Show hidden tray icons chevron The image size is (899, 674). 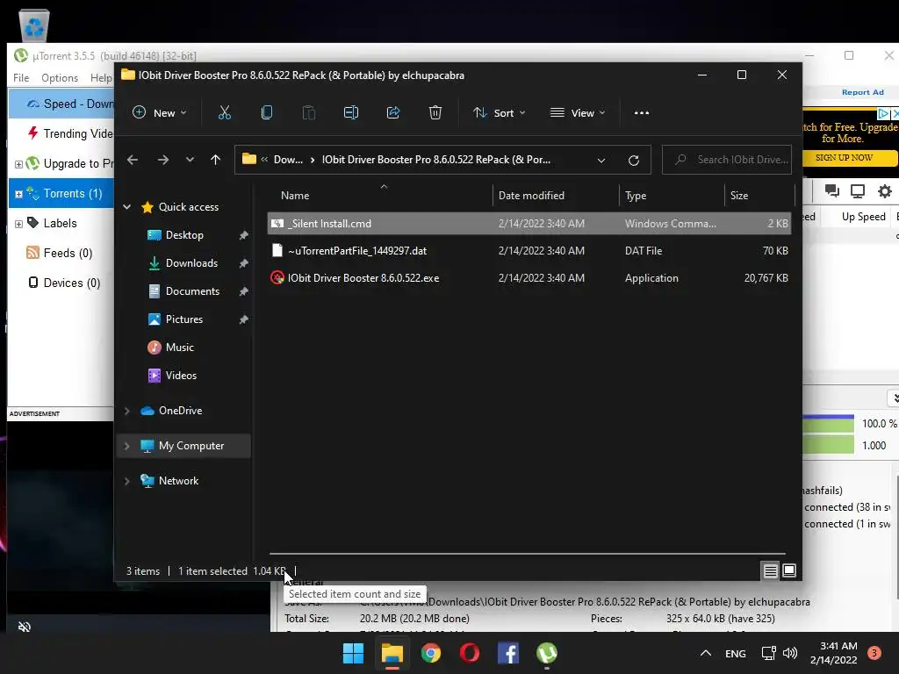[706, 653]
